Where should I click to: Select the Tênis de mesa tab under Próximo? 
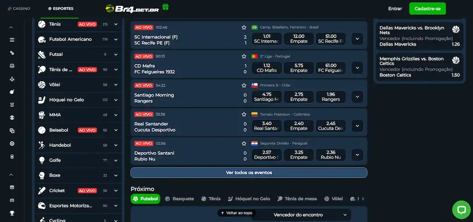(297, 199)
